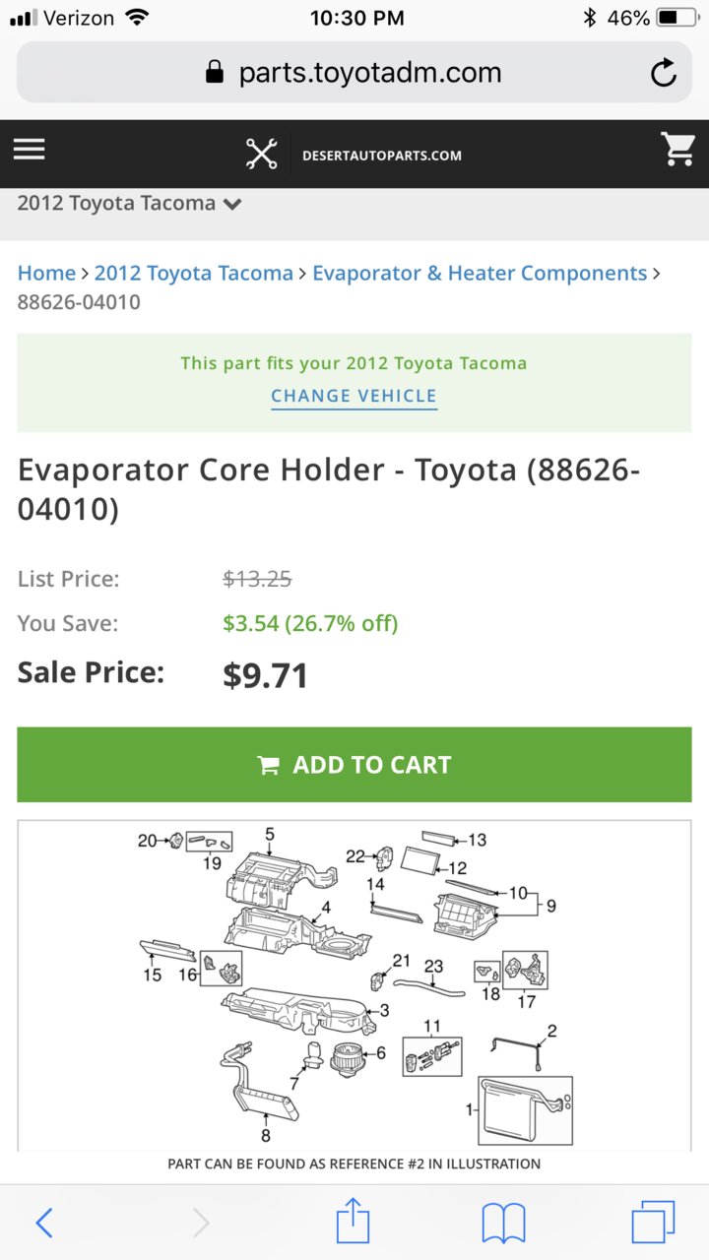Expand the 2012 Toyota Tacoma vehicle dropdown
Screen dimensions: 709x1260
coord(130,204)
